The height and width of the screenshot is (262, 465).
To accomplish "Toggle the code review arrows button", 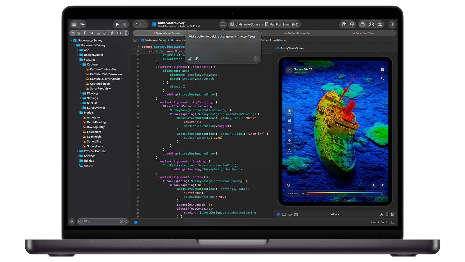I will pyautogui.click(x=380, y=24).
